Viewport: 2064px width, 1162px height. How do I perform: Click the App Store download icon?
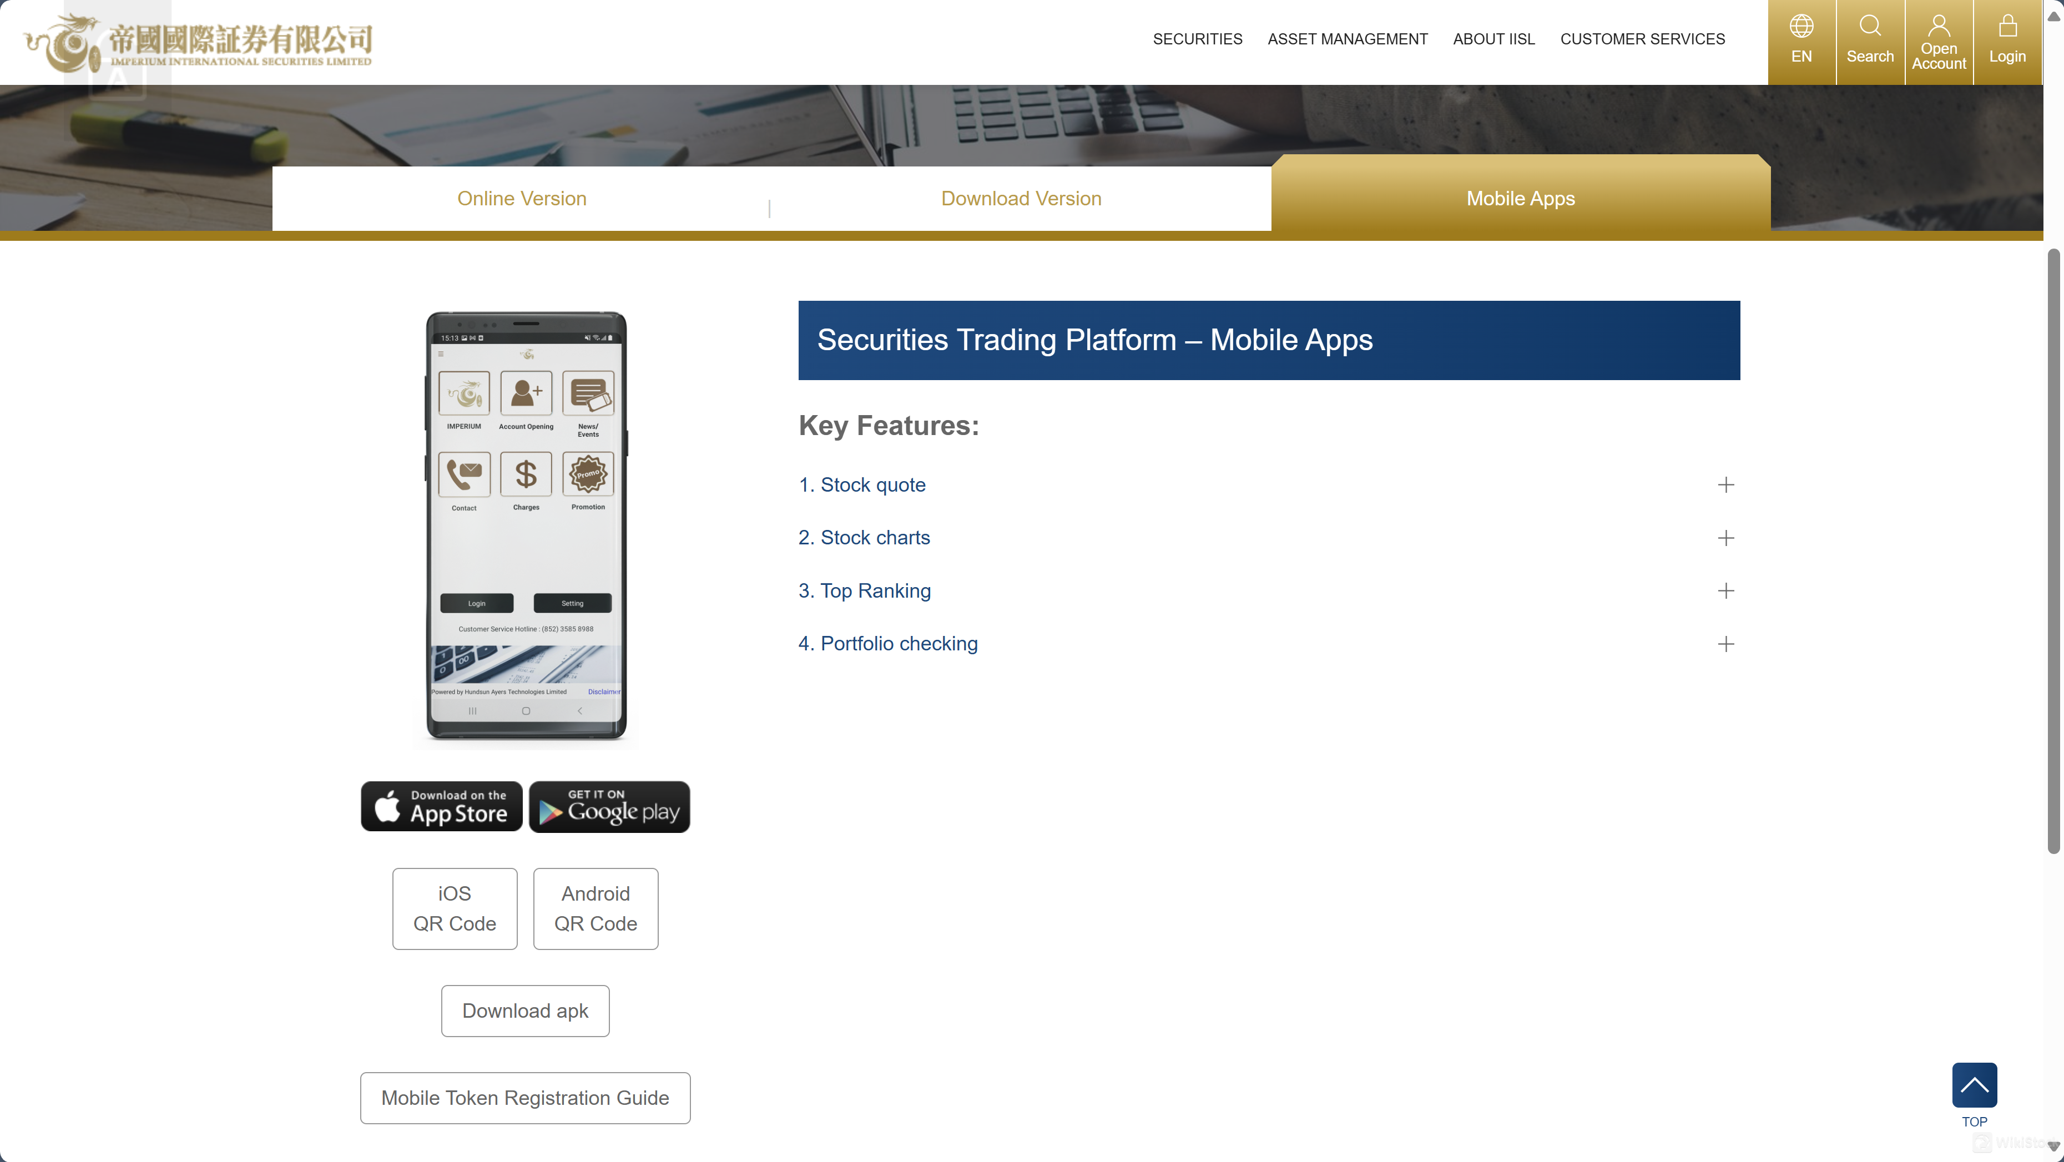point(441,806)
